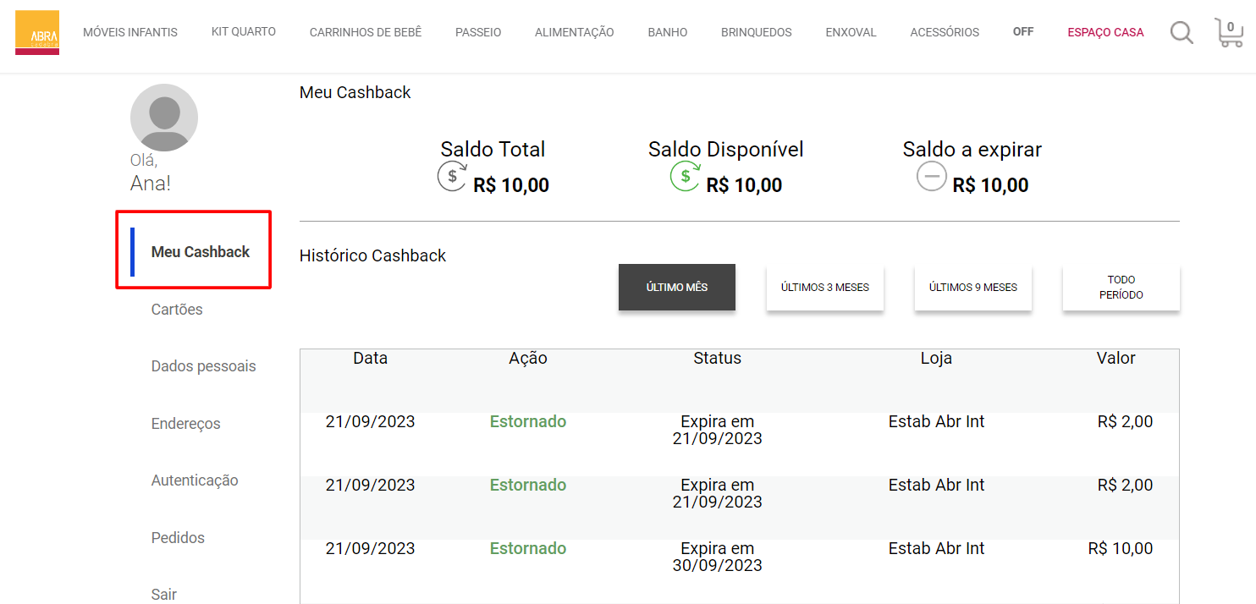Open the search icon
Viewport: 1256px width, 604px height.
[1182, 32]
